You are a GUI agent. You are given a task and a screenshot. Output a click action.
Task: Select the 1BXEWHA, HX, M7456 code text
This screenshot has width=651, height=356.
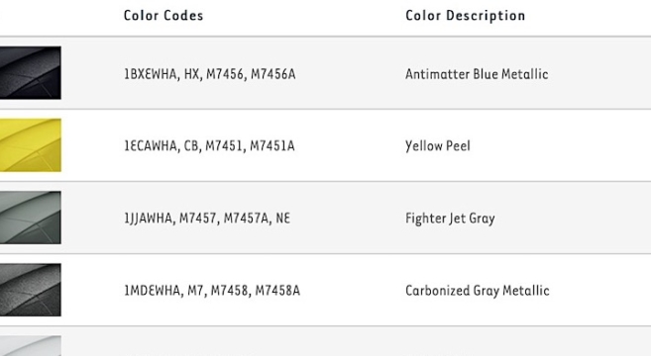(x=184, y=74)
